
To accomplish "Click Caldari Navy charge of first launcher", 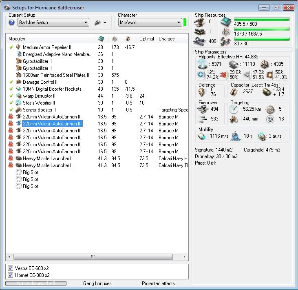I will [173, 158].
